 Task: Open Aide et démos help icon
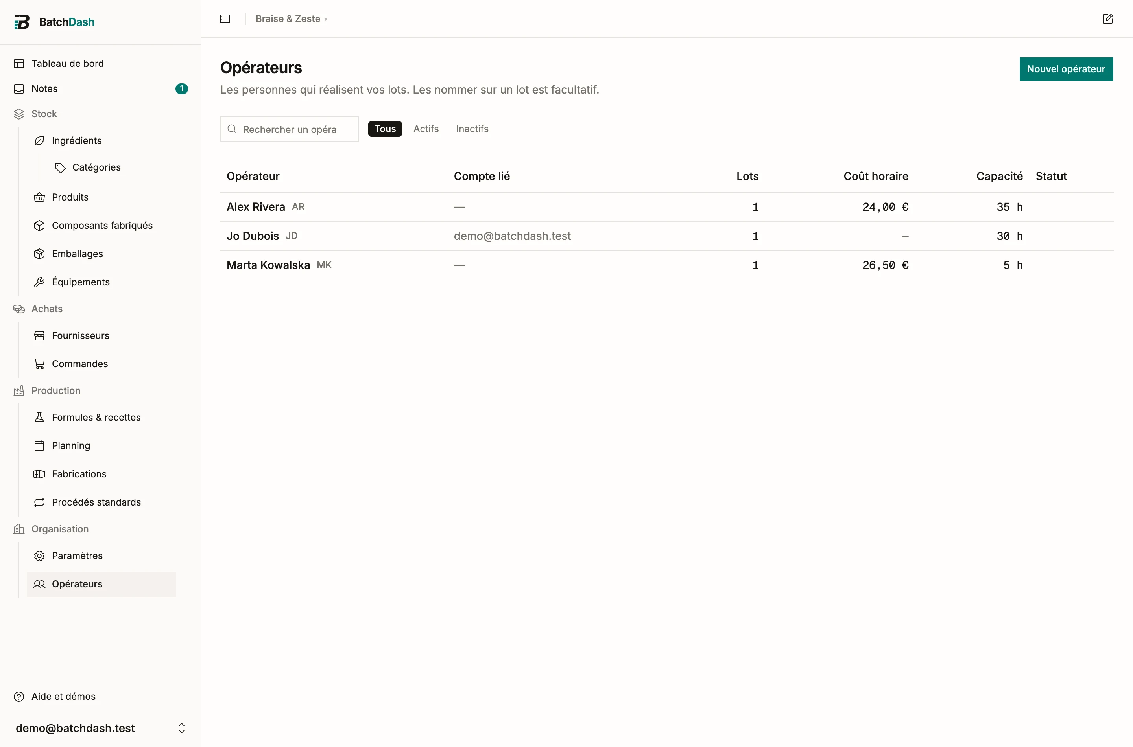click(x=54, y=697)
